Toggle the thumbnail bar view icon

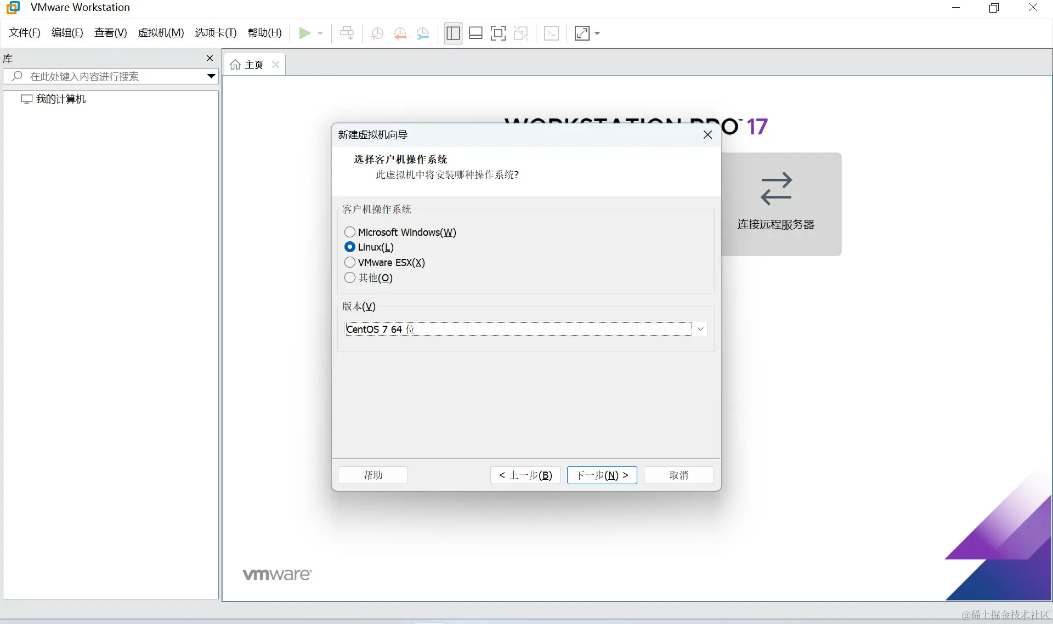(475, 33)
